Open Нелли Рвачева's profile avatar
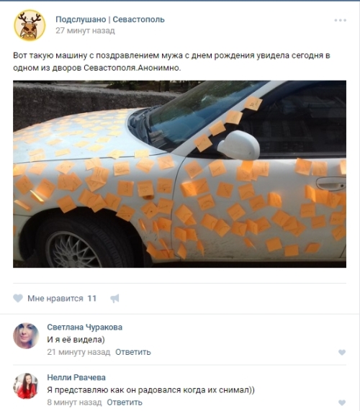The height and width of the screenshot is (411, 360). (26, 386)
